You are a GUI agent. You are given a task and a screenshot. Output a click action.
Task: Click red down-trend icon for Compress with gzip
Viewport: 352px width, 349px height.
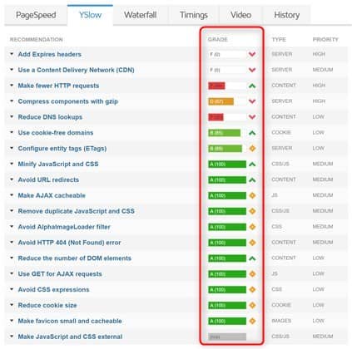tap(252, 101)
